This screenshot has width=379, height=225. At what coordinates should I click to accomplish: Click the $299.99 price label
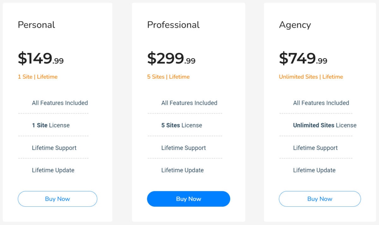pyautogui.click(x=171, y=57)
